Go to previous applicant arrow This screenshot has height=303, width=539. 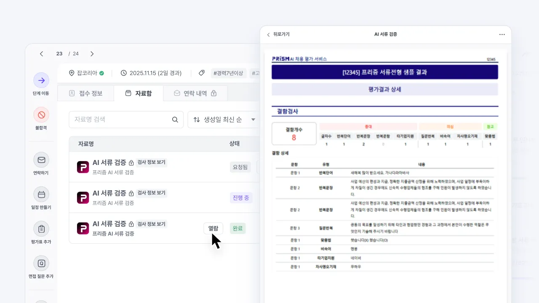coord(41,54)
